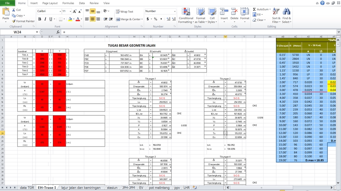Click the Copy icon
Image resolution: width=341 pixels, height=191 pixels.
pos(14,15)
